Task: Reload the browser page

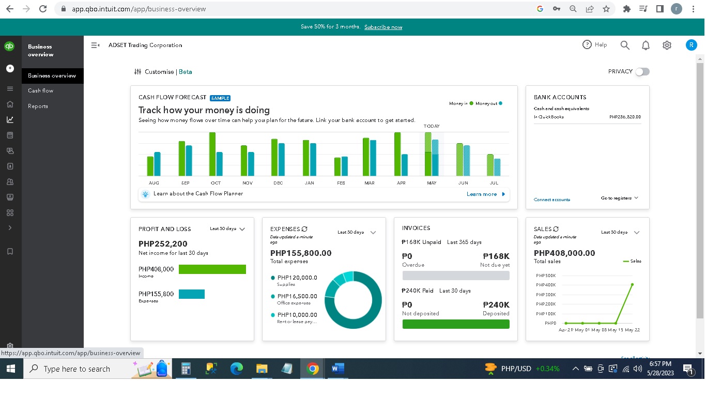Action: coord(43,9)
